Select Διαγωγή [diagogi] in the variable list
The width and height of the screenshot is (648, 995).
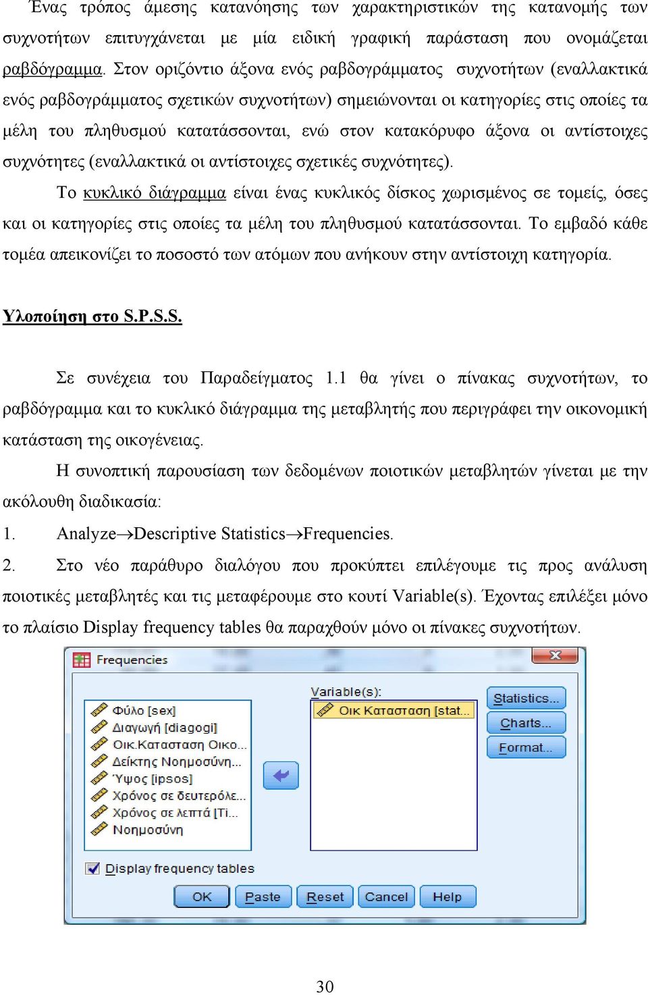pyautogui.click(x=165, y=727)
